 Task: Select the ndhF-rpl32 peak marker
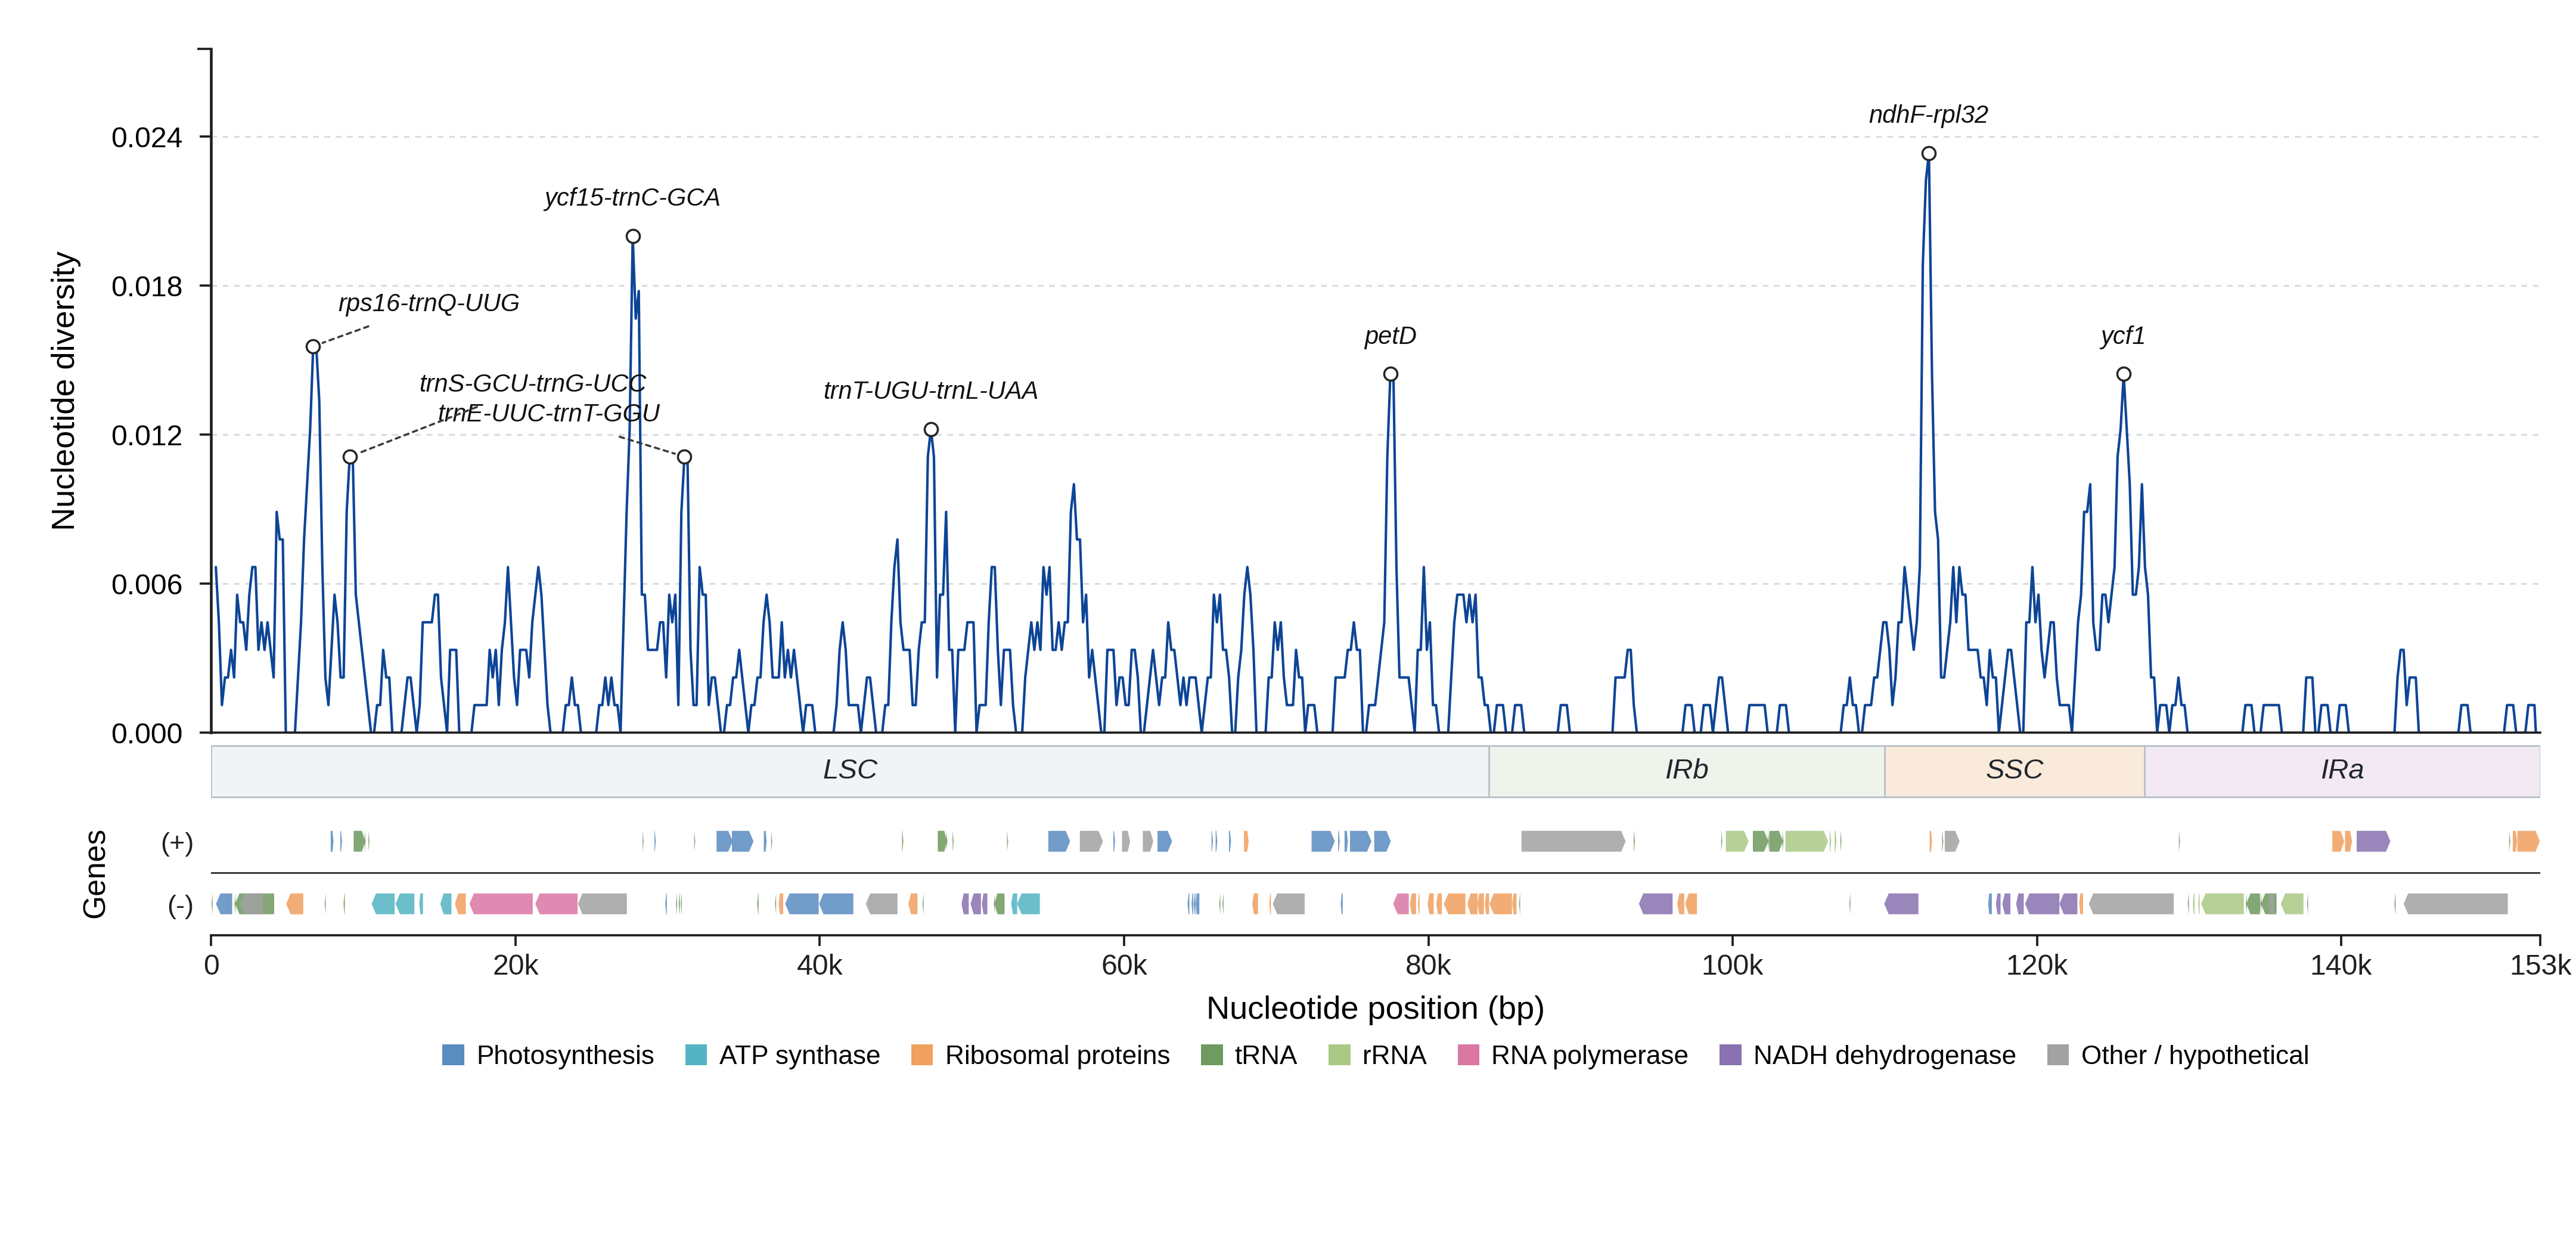1929,154
